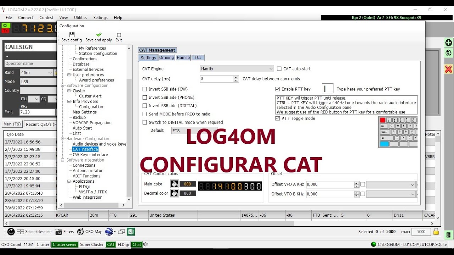The height and width of the screenshot is (255, 454).
Task: Open the Utilities menu
Action: click(x=81, y=18)
